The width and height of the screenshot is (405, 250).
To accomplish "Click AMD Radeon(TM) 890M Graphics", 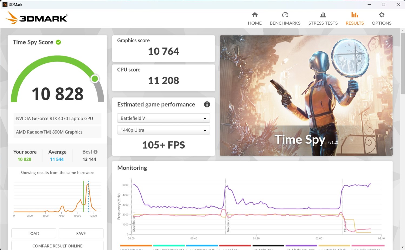I will pos(49,132).
